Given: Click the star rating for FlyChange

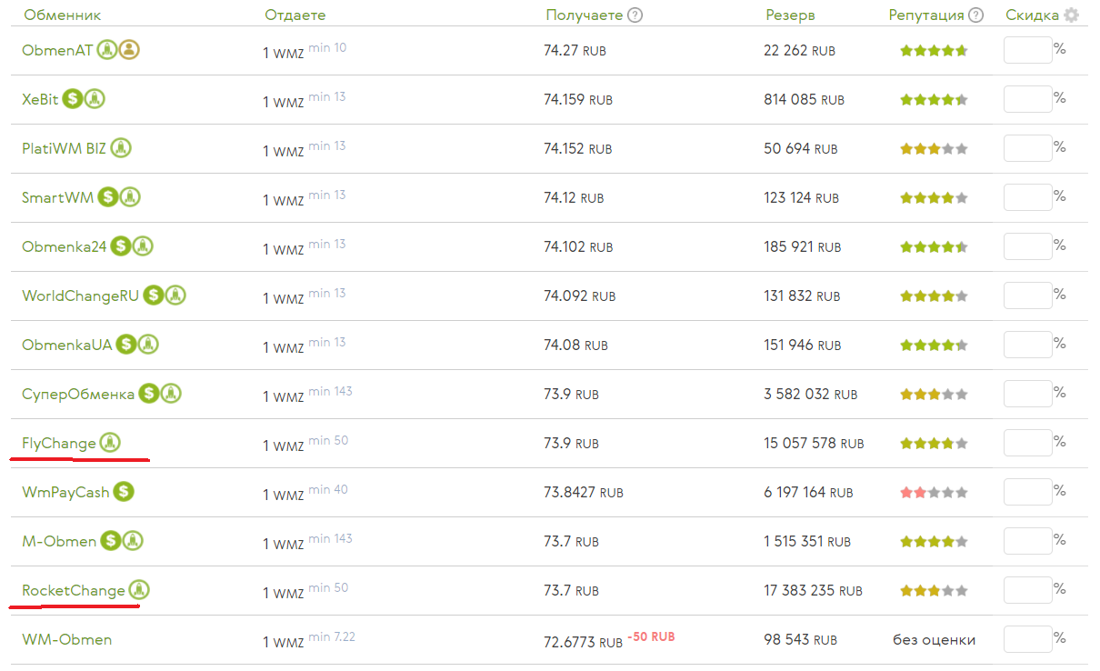Looking at the screenshot, I should 934,444.
